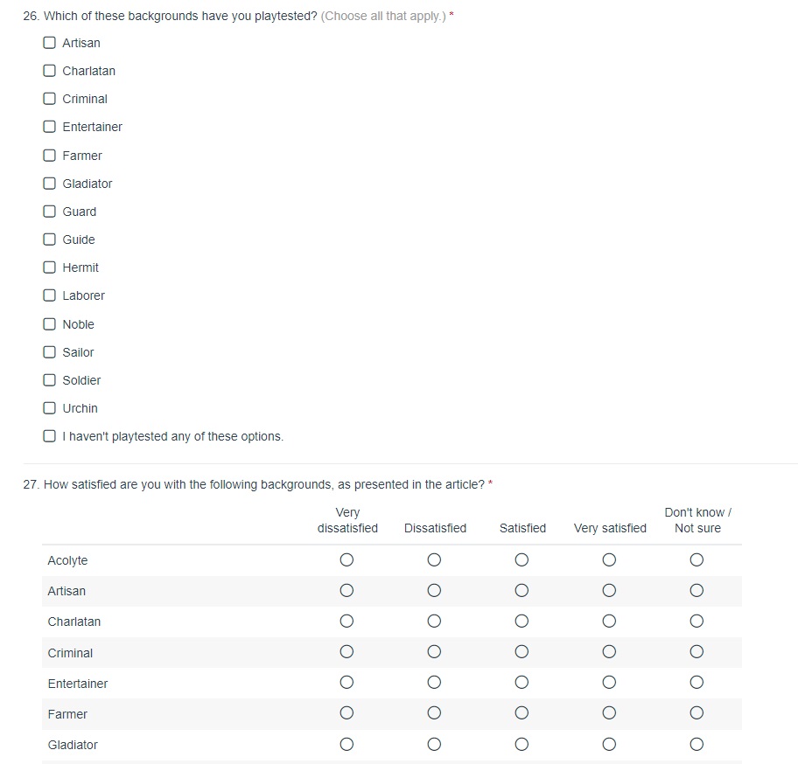Enable the Entertainer checkbox

point(50,127)
